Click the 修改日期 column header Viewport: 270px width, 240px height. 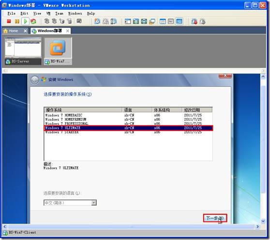pos(197,110)
